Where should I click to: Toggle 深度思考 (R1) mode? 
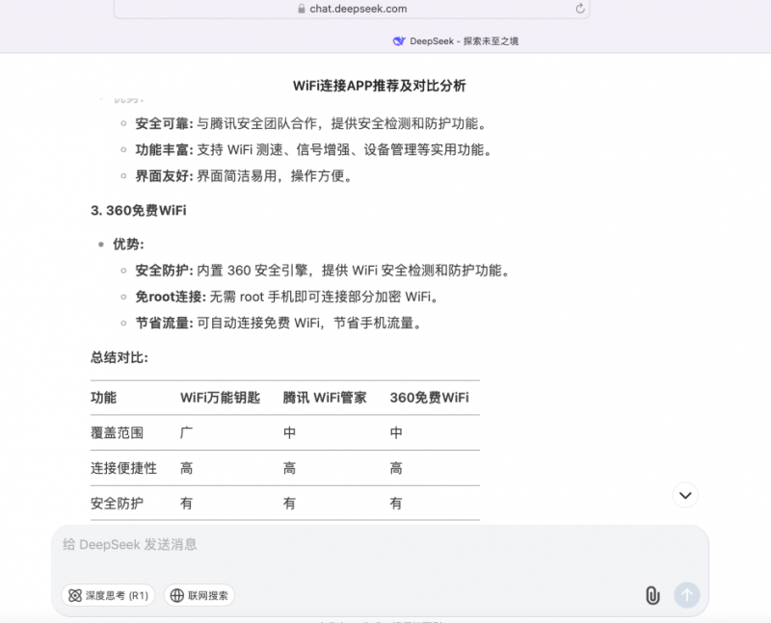[108, 595]
